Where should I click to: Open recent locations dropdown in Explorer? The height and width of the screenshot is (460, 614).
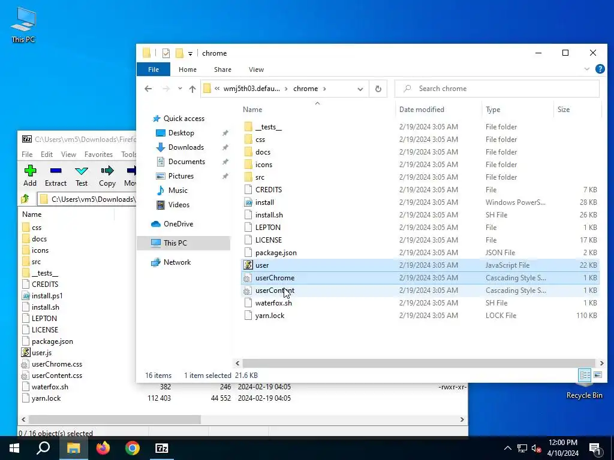click(180, 89)
